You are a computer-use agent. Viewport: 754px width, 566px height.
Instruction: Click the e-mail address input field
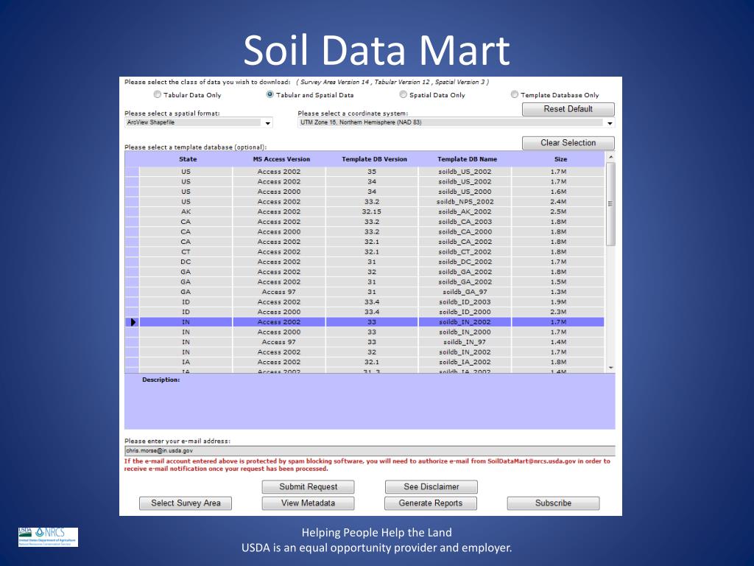coord(370,451)
